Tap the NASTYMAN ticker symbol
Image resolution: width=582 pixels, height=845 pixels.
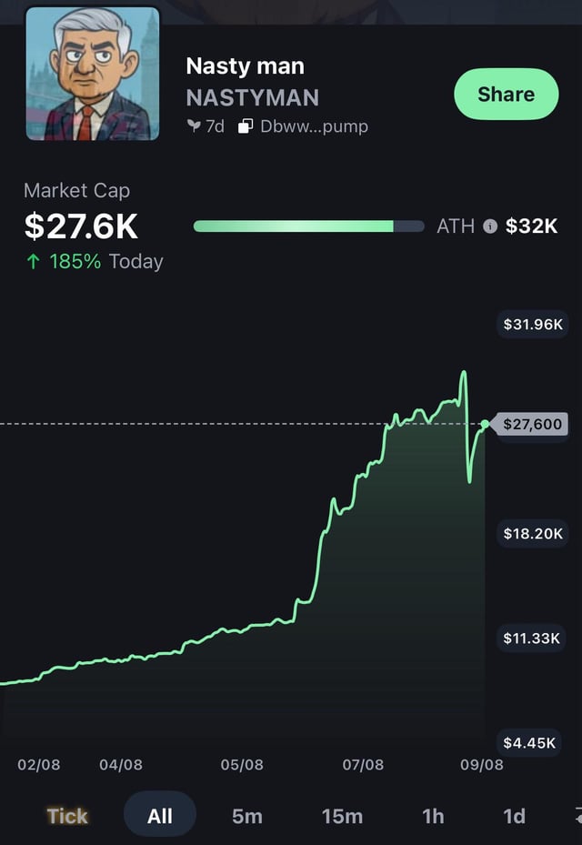click(x=252, y=97)
